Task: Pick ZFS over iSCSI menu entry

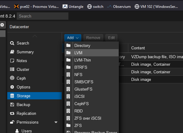Action: click(x=88, y=118)
